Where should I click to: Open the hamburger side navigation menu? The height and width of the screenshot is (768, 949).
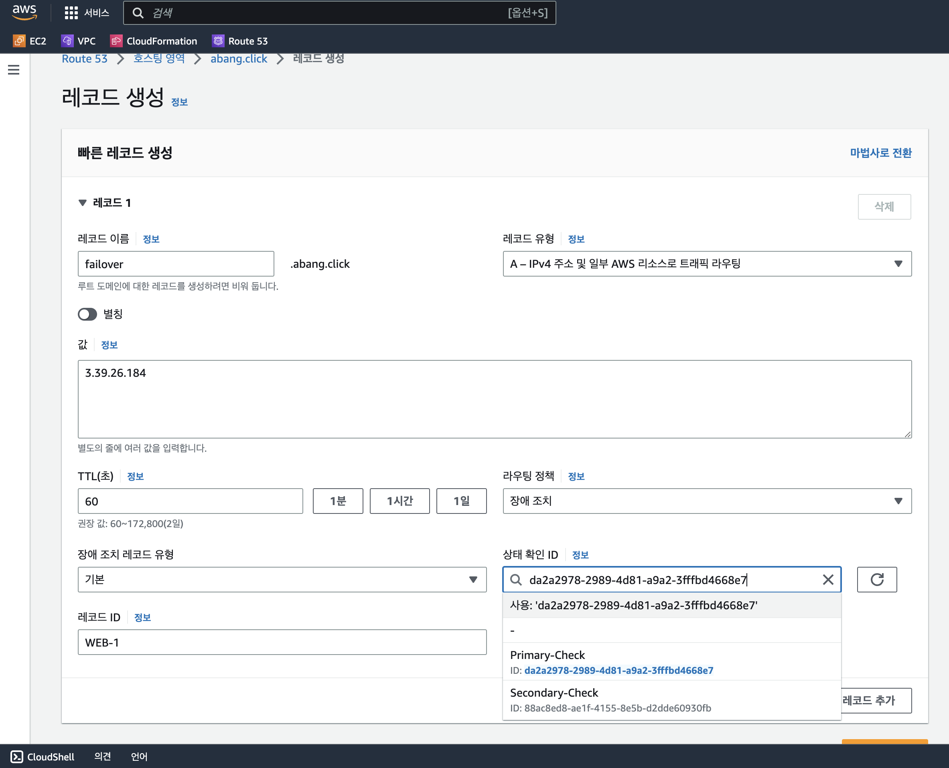(x=14, y=69)
